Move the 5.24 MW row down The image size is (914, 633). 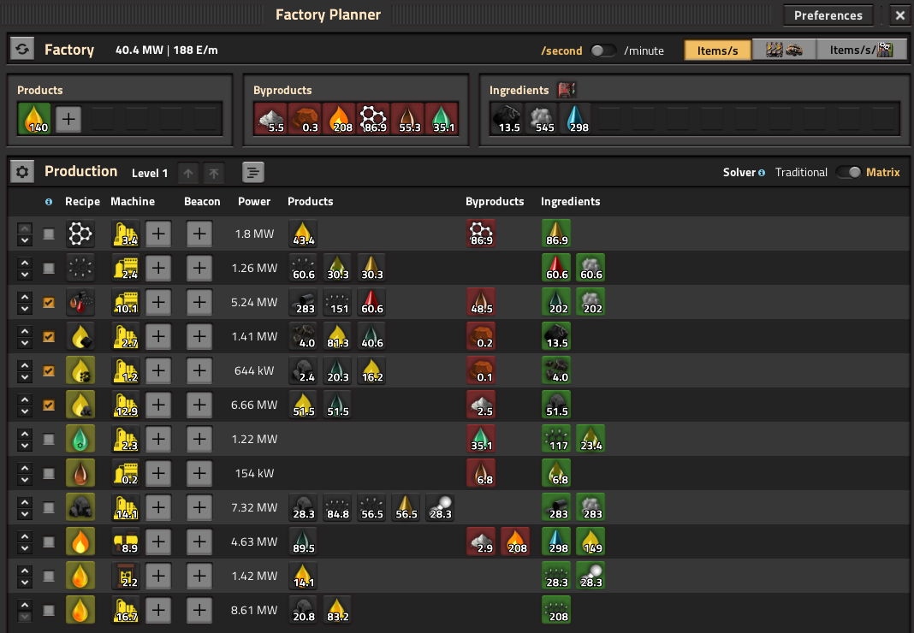pyautogui.click(x=25, y=308)
